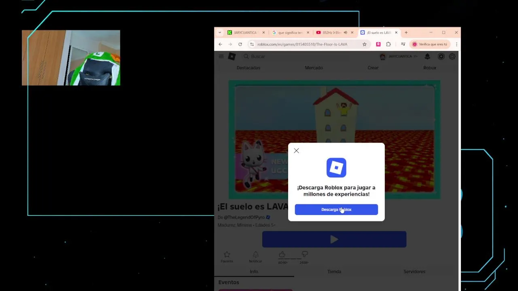Click the webcam overlay video
This screenshot has height=291, width=518.
(71, 58)
